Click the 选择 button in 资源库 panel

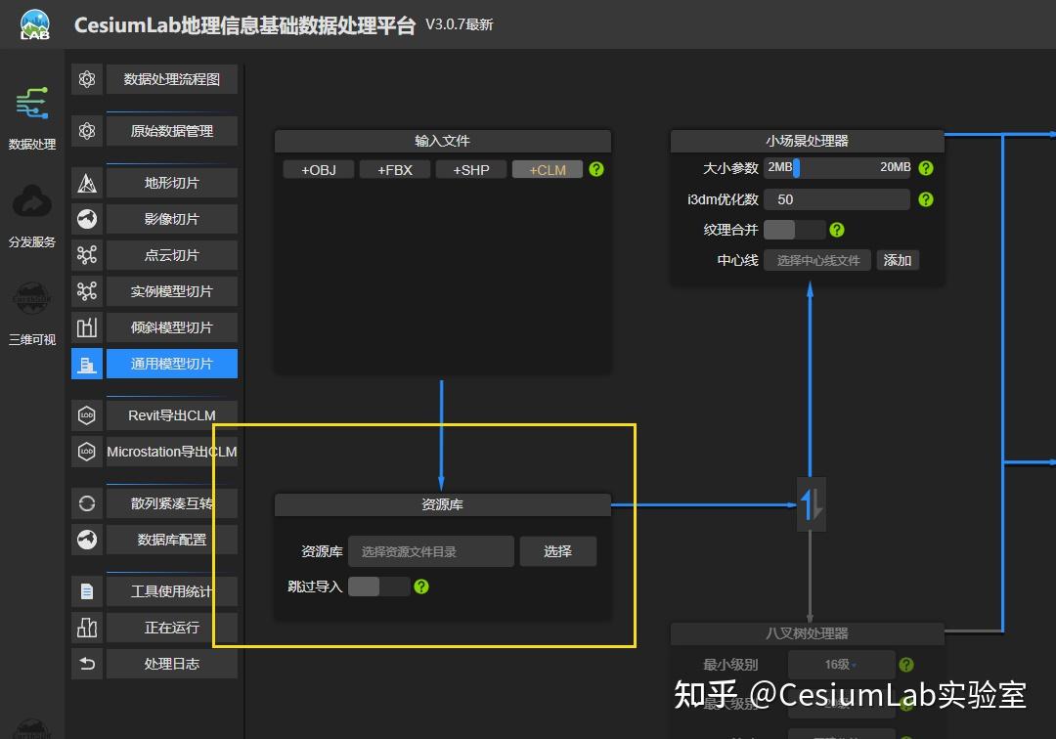point(557,550)
